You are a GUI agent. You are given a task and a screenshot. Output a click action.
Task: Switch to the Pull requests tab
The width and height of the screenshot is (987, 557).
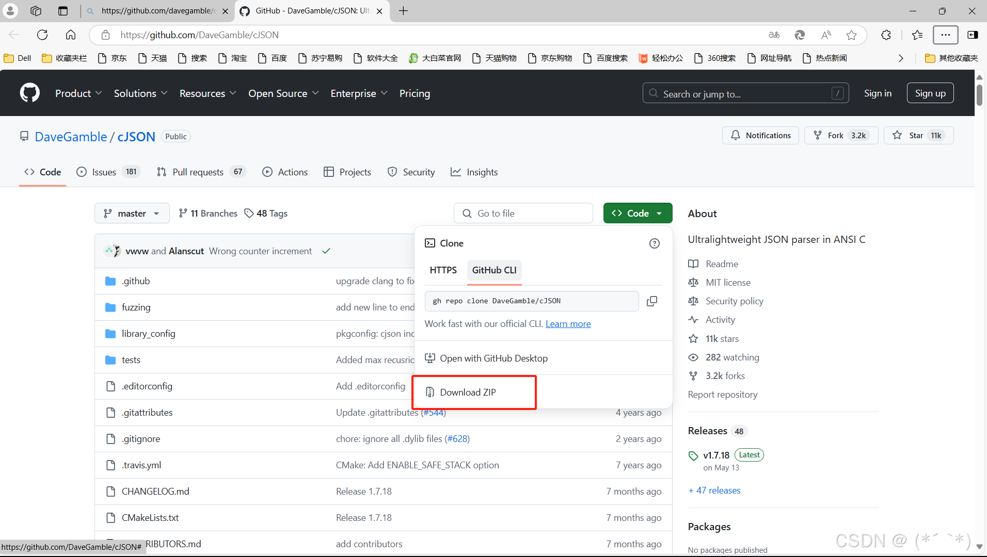click(201, 172)
